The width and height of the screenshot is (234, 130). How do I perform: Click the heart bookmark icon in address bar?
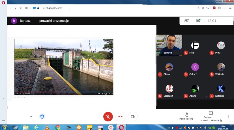click(x=208, y=8)
